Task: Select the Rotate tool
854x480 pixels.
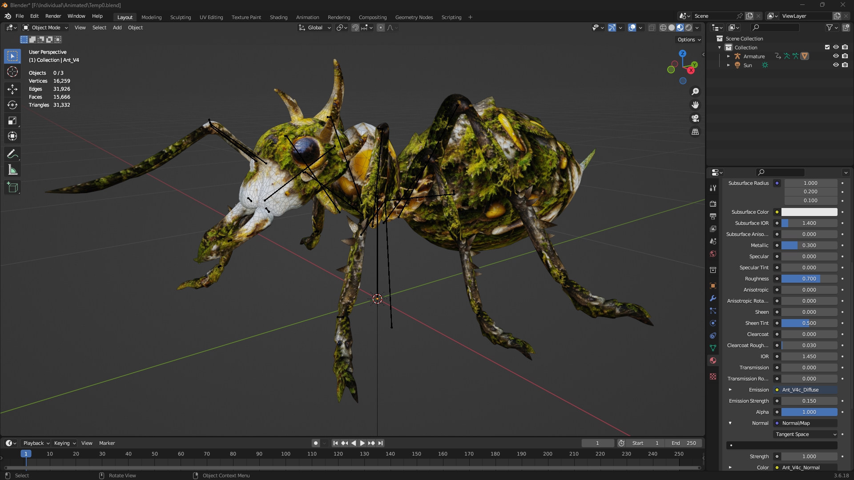Action: click(12, 105)
